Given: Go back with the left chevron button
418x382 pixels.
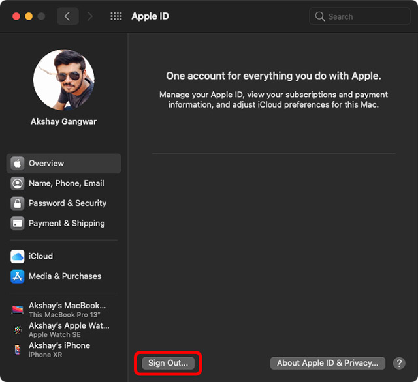Looking at the screenshot, I should coord(68,16).
